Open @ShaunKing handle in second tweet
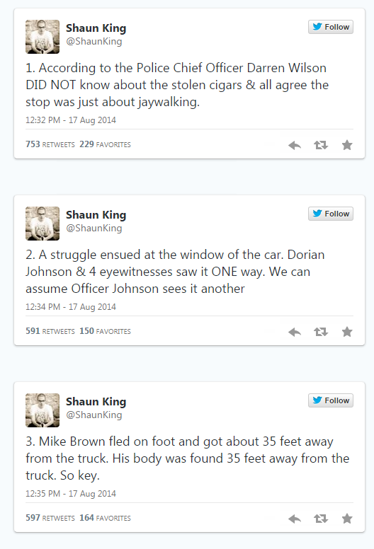374x549 pixels. point(94,228)
